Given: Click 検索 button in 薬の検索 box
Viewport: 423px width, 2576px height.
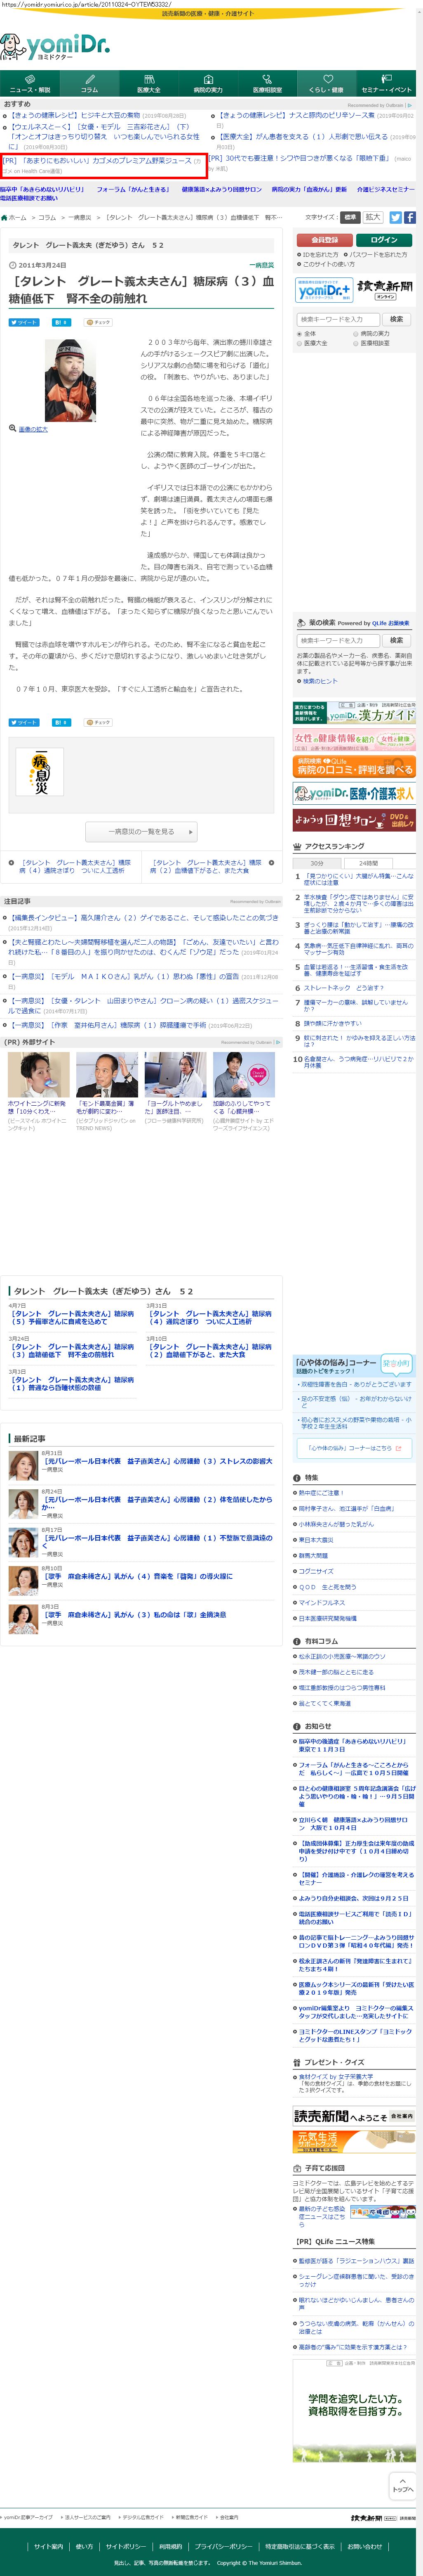Looking at the screenshot, I should (397, 640).
